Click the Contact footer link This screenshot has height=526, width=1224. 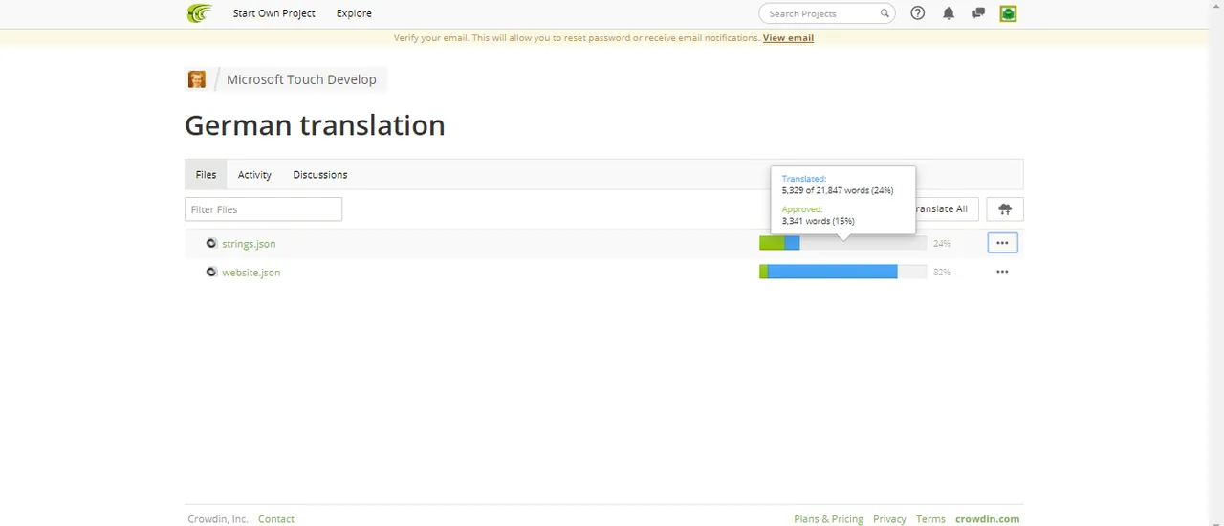click(276, 519)
